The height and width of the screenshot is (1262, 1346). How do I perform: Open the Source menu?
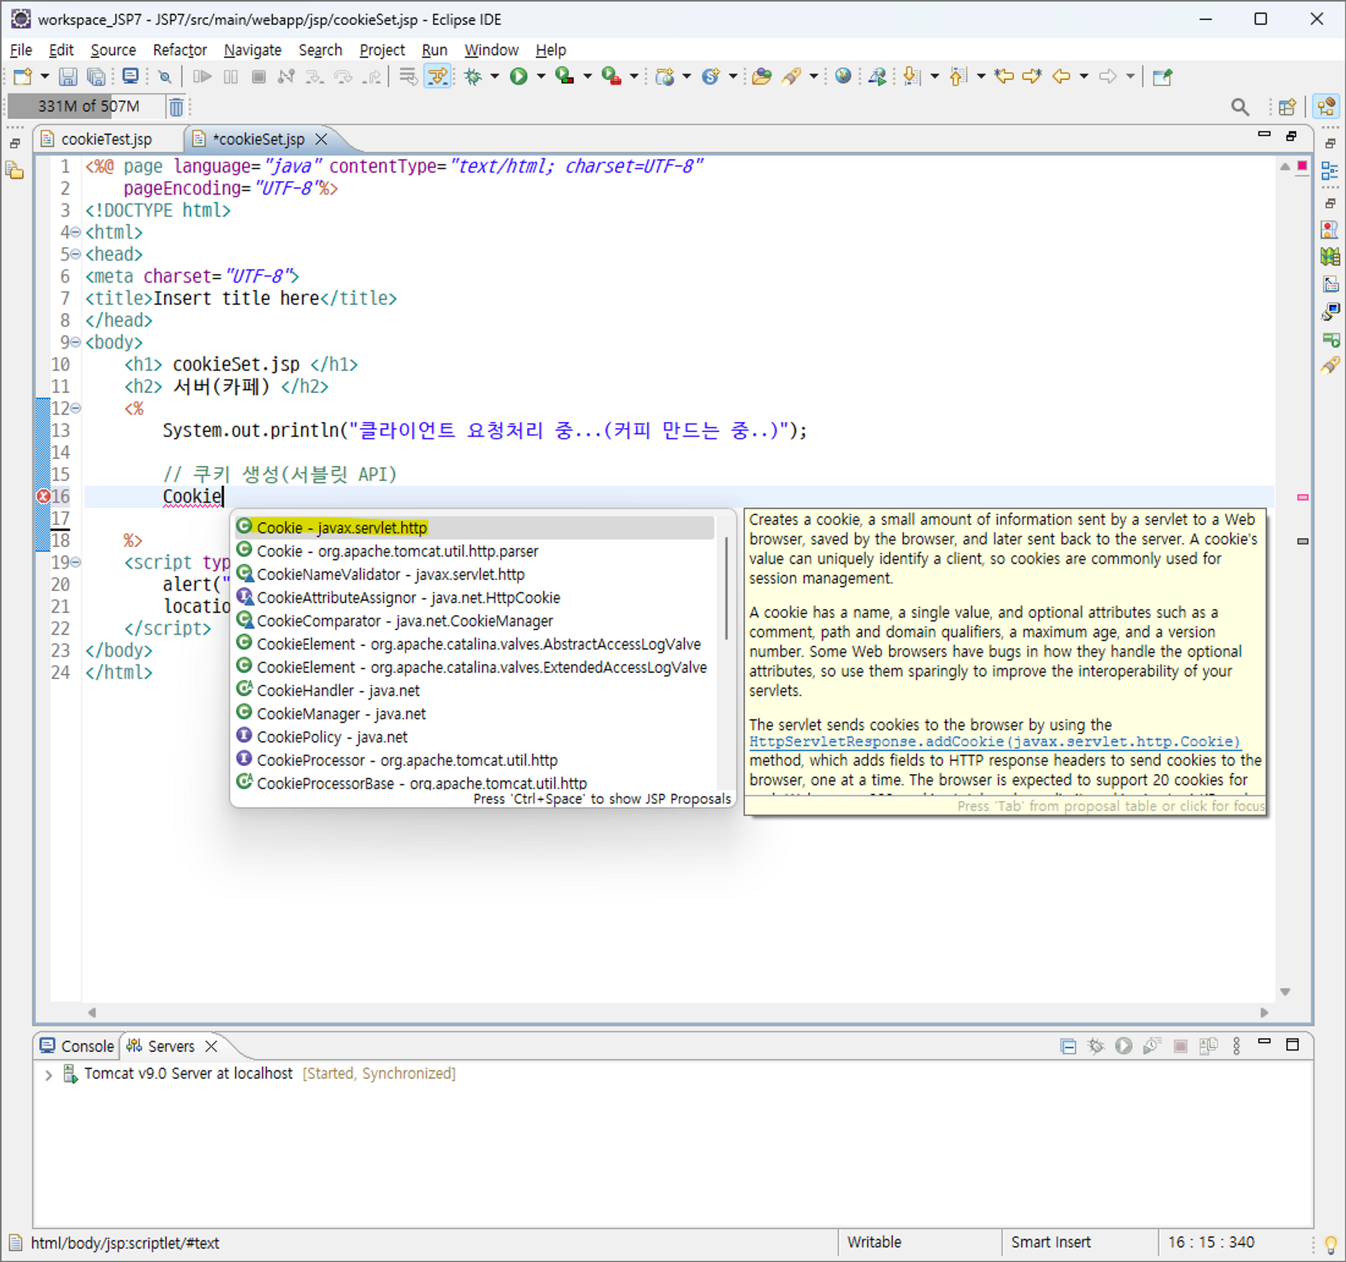click(x=113, y=50)
